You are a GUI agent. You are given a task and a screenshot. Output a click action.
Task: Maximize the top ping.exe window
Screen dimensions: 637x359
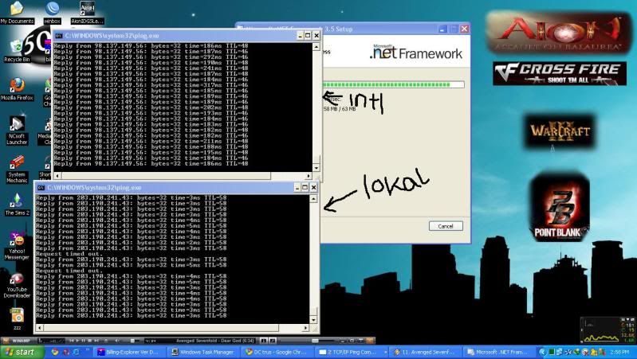(x=308, y=36)
